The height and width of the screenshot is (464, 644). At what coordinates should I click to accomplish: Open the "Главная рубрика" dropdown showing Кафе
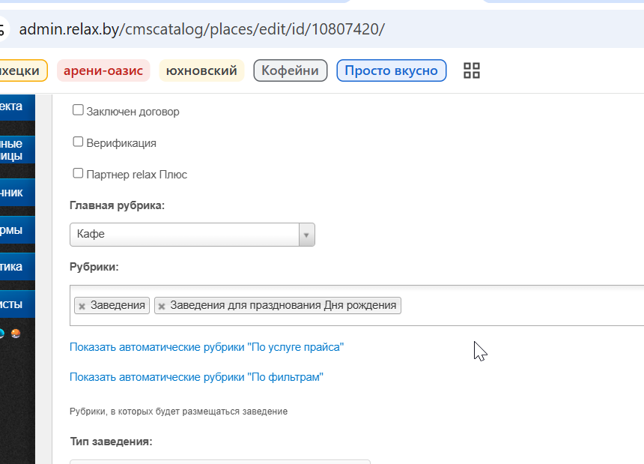coord(192,235)
